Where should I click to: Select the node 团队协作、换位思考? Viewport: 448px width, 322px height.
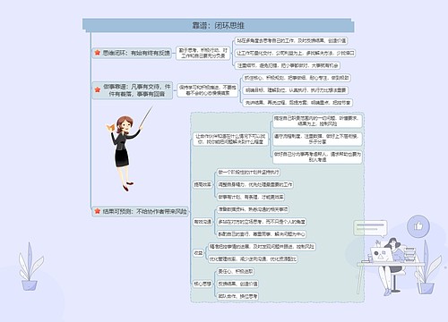pos(237,296)
